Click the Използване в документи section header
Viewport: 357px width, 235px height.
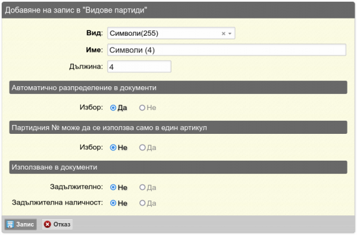click(x=178, y=167)
